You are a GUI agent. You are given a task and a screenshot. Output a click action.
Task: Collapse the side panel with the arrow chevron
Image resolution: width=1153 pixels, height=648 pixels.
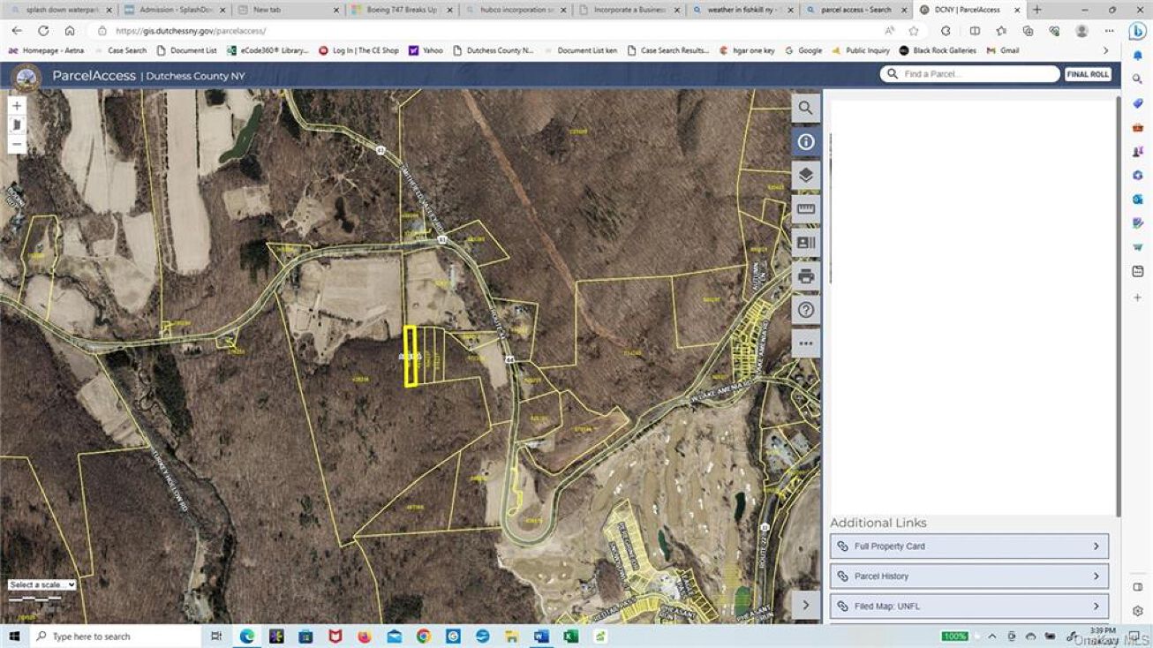(x=805, y=605)
